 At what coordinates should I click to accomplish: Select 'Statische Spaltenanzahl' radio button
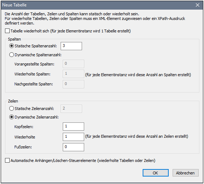(x=11, y=46)
